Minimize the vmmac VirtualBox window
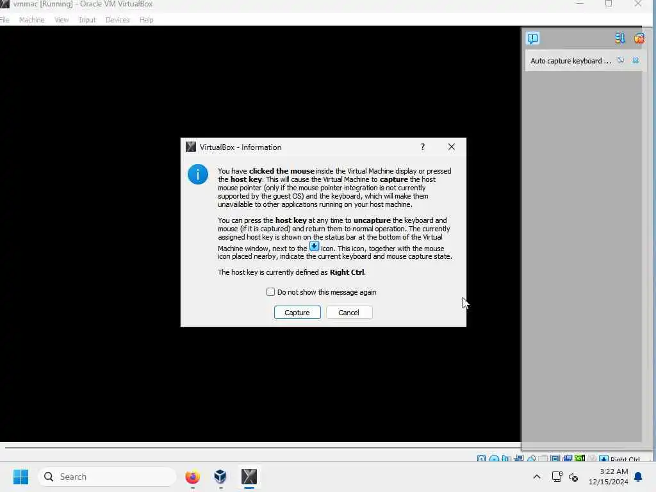 [x=580, y=4]
